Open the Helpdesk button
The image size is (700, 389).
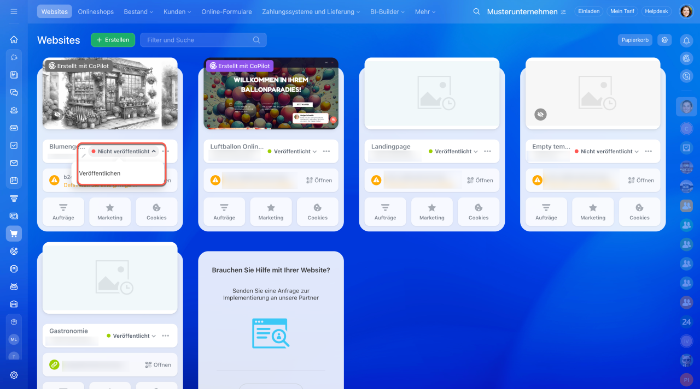[x=656, y=11]
